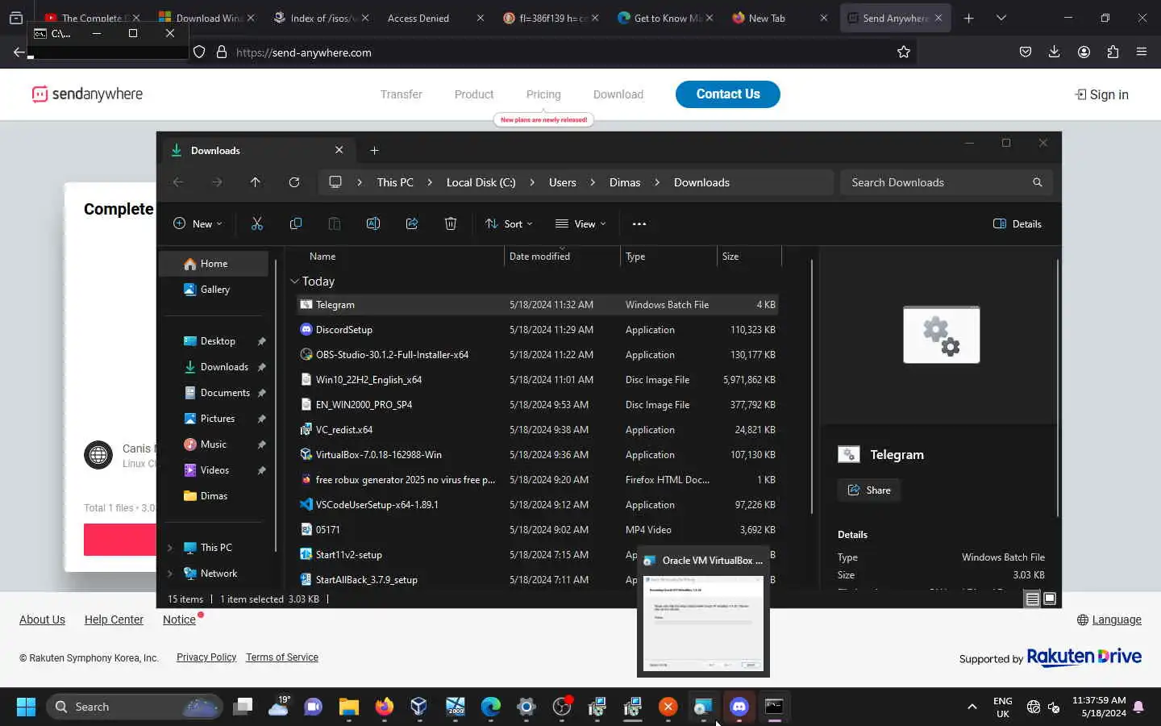Select Videos in navigation pane
Viewport: 1161px width, 726px height.
pyautogui.click(x=214, y=470)
